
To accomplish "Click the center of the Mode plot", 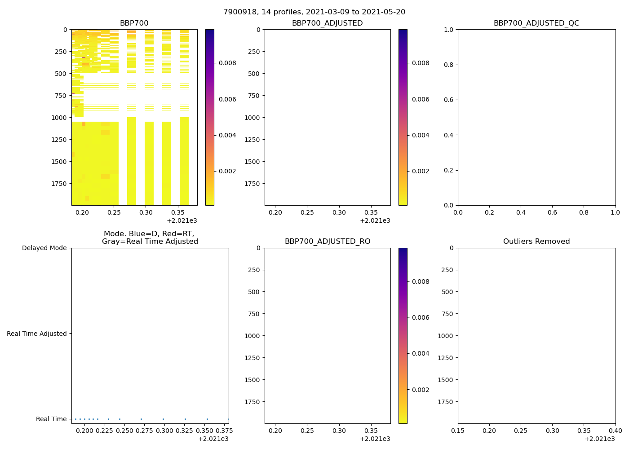I will click(x=150, y=335).
